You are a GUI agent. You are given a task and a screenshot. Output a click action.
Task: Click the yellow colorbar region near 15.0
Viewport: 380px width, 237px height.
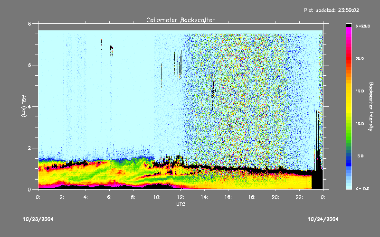pos(349,91)
